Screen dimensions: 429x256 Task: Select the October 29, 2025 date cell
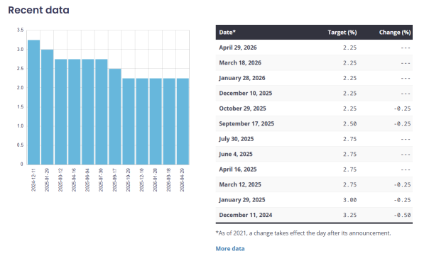(x=242, y=108)
